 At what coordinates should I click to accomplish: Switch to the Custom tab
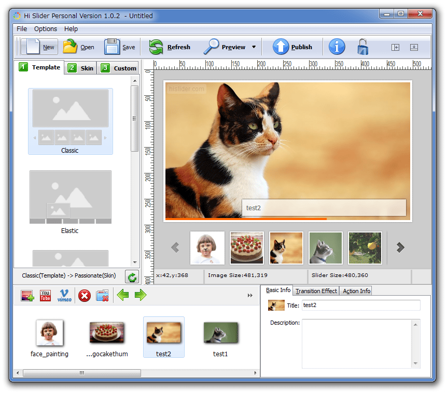pos(118,68)
